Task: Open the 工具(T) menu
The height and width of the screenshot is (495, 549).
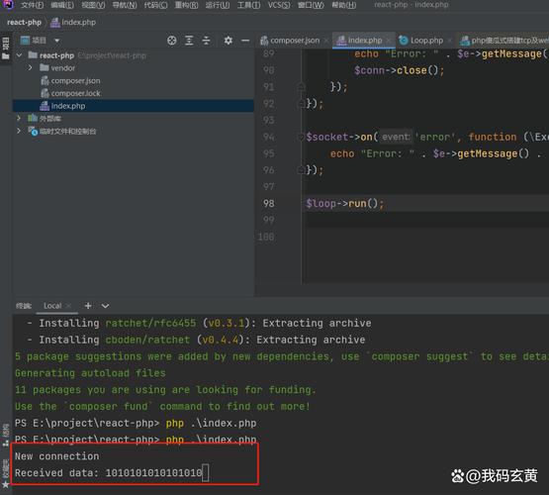Action: click(248, 5)
